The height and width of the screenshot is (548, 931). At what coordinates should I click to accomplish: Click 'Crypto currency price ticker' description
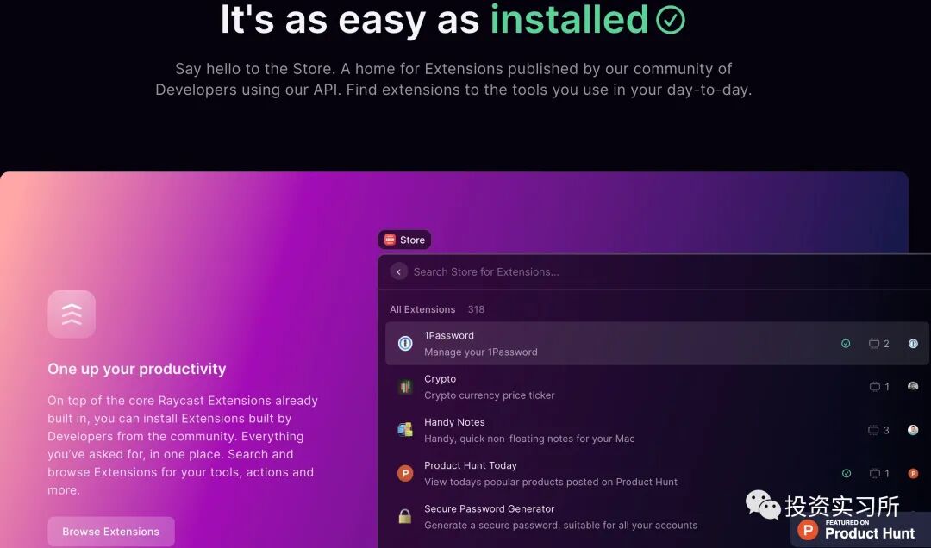pos(490,395)
